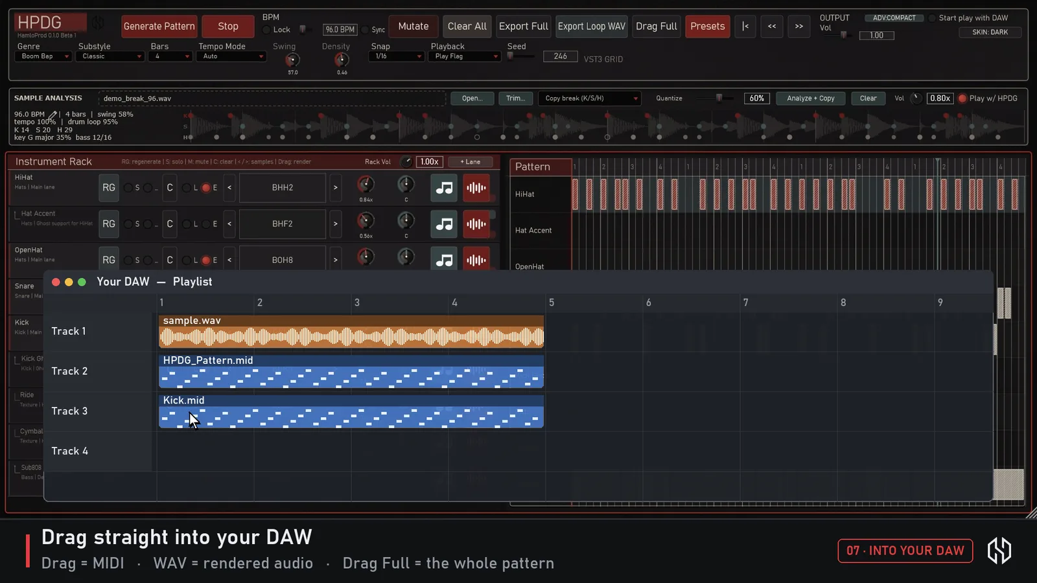Click the HiHat lane volume knob
Image resolution: width=1037 pixels, height=583 pixels.
(366, 185)
